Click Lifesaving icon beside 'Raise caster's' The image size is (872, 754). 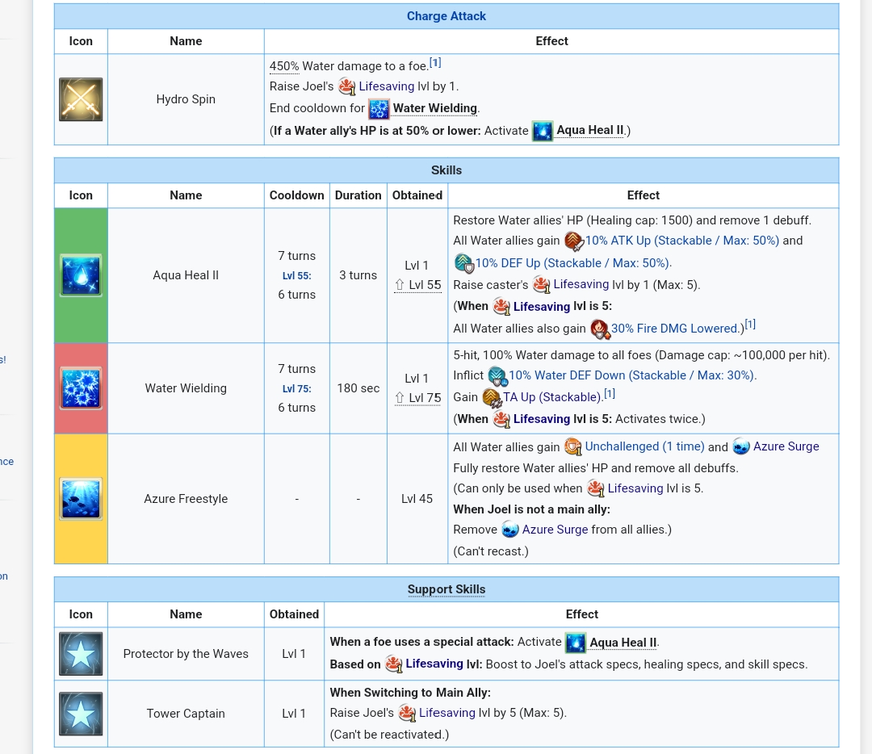541,285
